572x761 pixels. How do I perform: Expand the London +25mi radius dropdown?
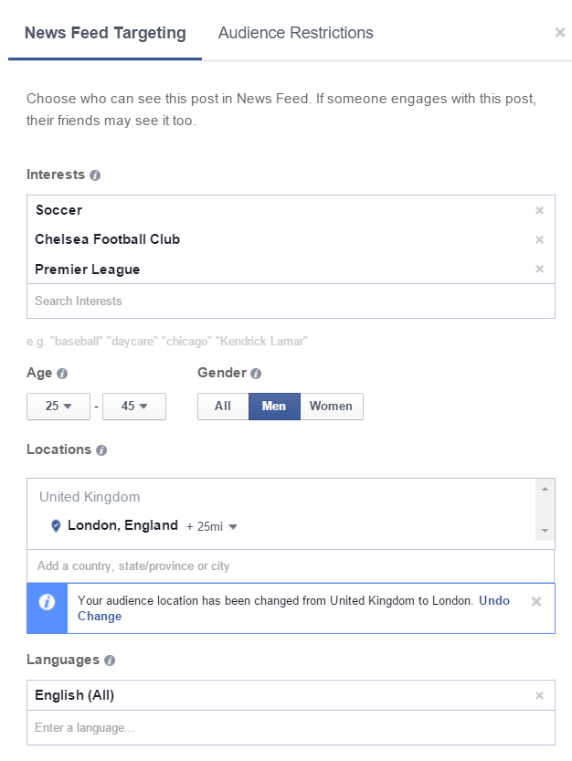tap(212, 526)
